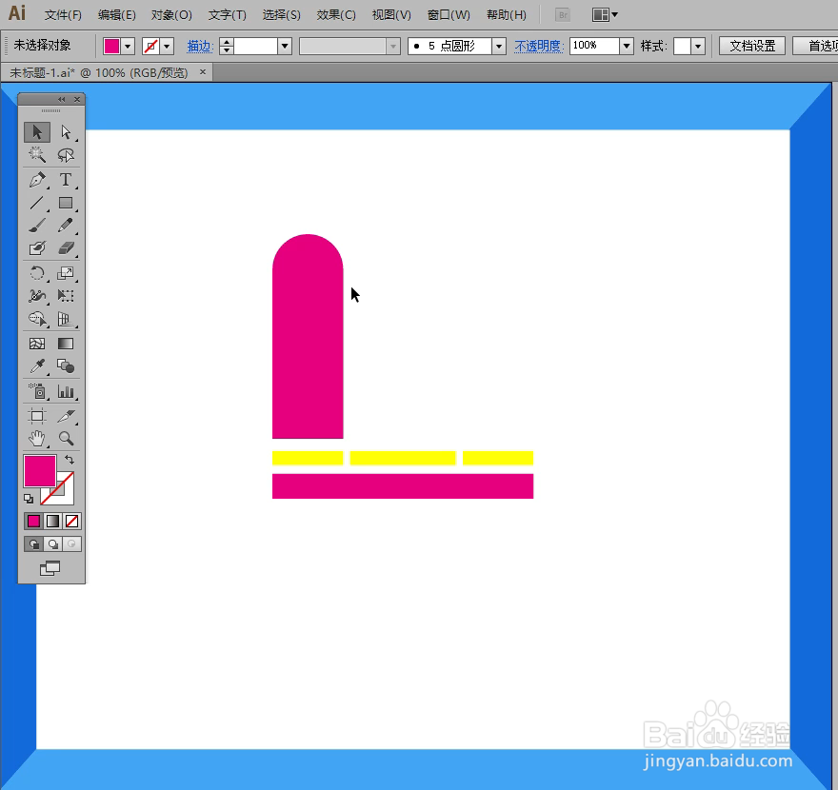Expand the fill color dropdown in control bar
The height and width of the screenshot is (790, 838).
pos(128,47)
